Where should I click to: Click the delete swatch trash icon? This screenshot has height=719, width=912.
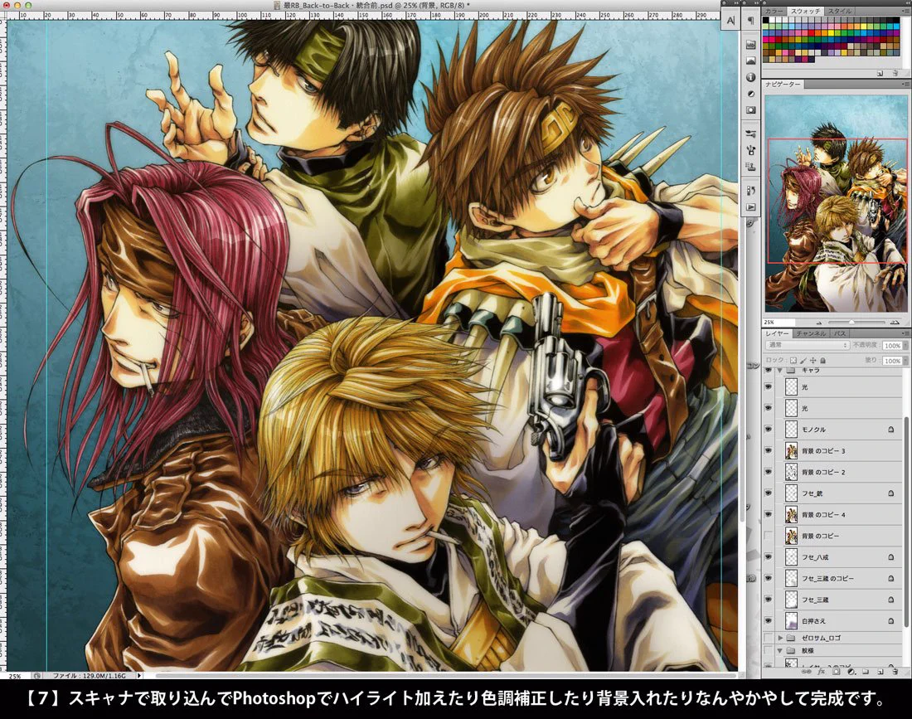tap(895, 73)
